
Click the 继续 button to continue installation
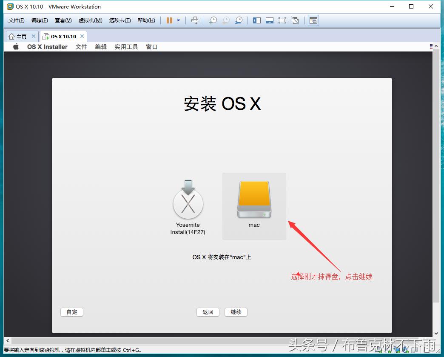(236, 312)
